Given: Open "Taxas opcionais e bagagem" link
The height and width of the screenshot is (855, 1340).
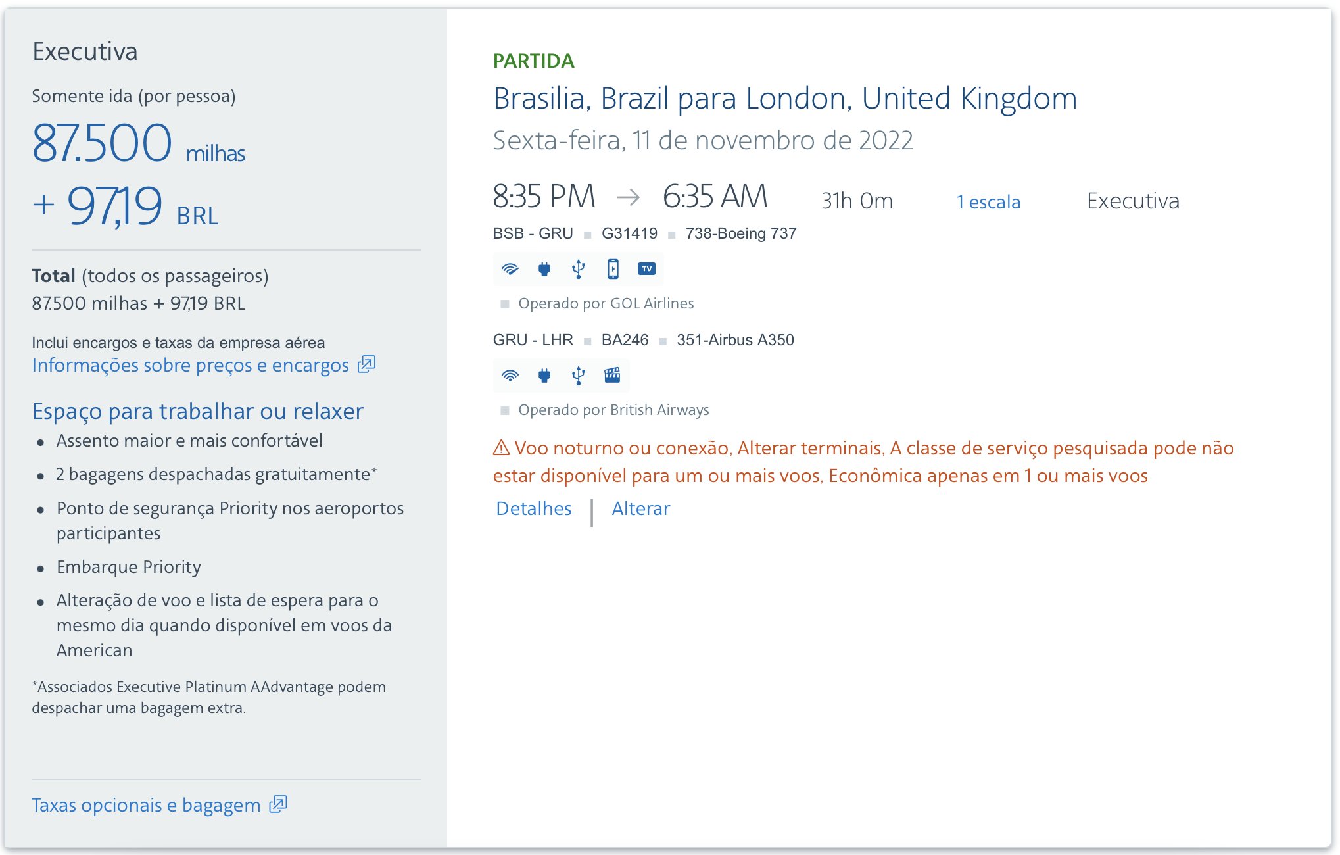Looking at the screenshot, I should 146,805.
